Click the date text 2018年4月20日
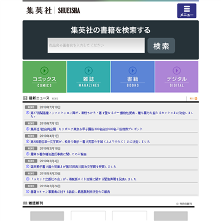221x221 pixels. [x=50, y=174]
